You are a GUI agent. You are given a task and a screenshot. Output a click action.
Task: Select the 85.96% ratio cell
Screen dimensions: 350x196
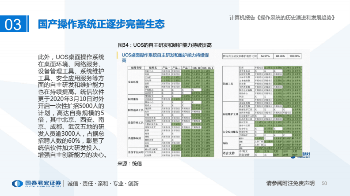280,56
